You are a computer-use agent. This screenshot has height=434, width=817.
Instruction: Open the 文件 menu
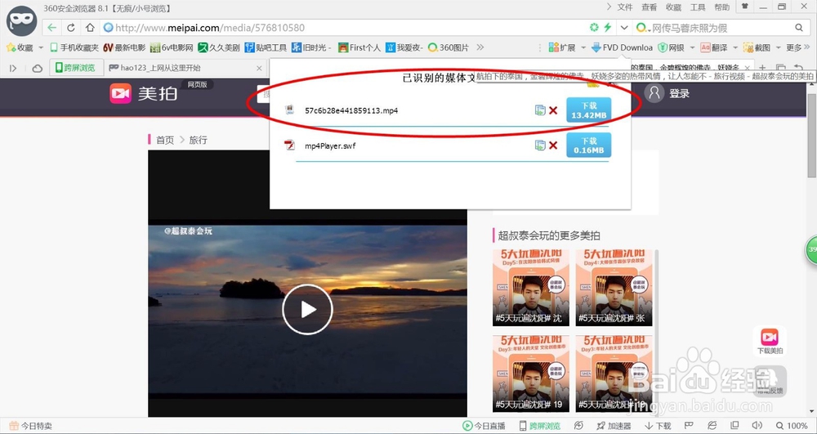[625, 7]
